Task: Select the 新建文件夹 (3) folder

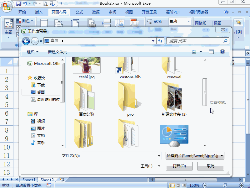Action: (174, 99)
